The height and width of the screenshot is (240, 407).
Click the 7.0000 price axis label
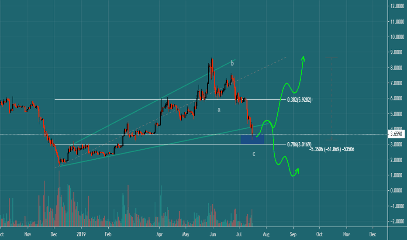click(x=397, y=83)
